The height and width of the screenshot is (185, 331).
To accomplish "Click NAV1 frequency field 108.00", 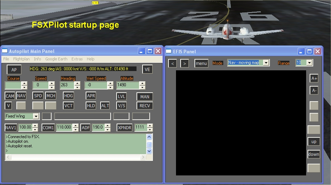I will [25, 127].
